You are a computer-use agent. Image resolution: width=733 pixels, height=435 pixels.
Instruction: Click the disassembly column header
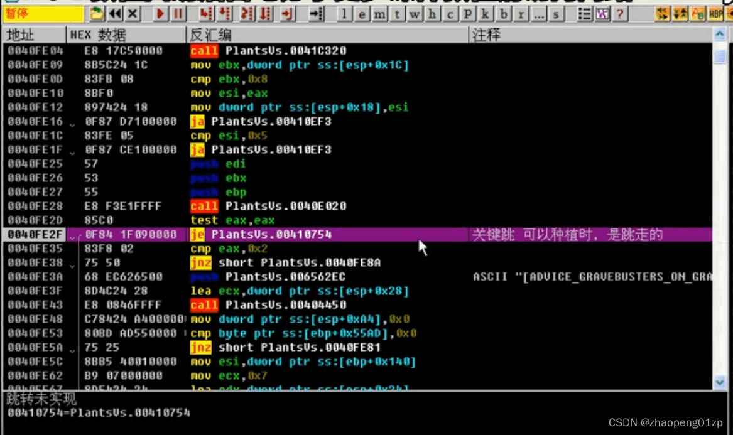click(328, 35)
